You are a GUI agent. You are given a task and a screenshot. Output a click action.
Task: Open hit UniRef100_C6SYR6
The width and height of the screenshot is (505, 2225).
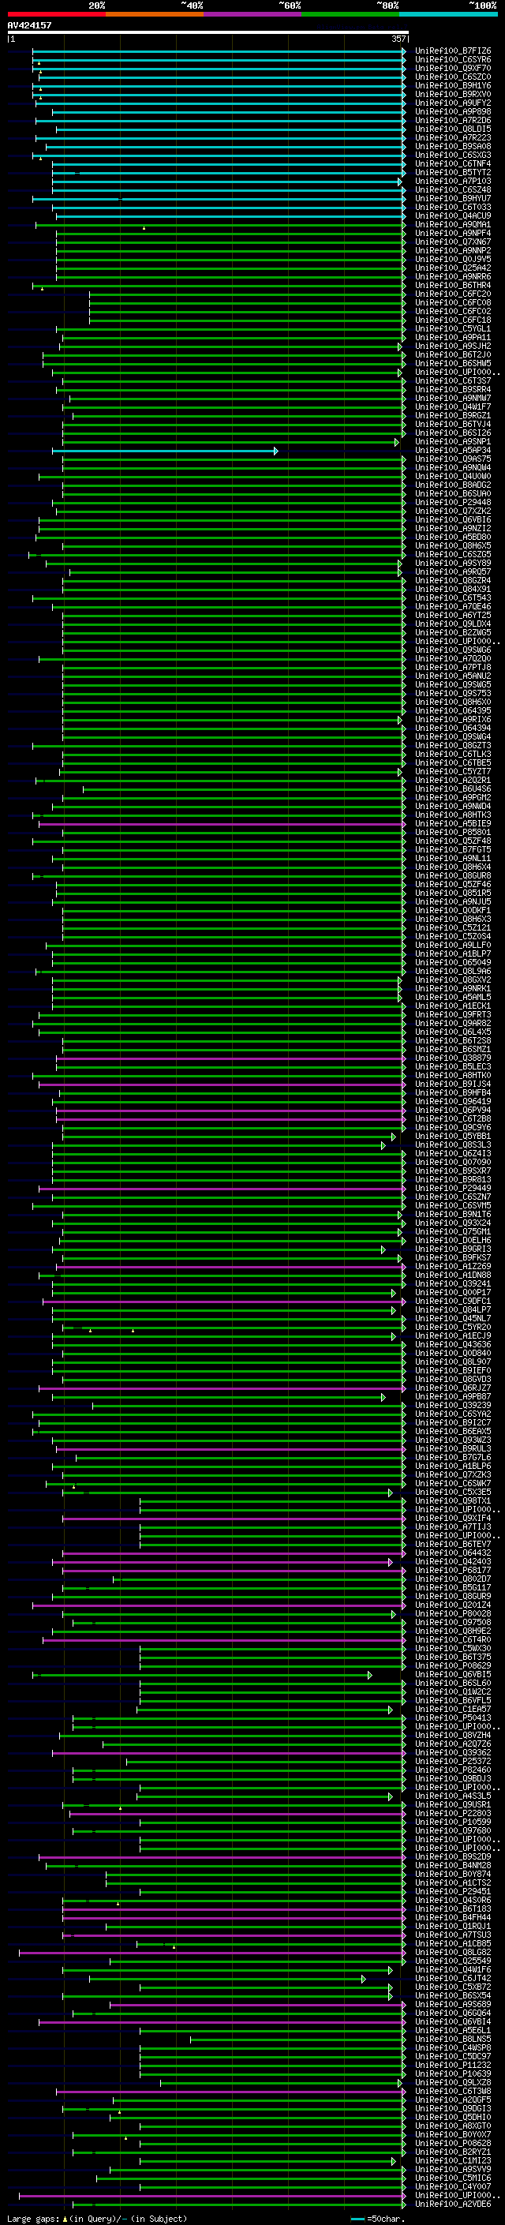click(453, 60)
